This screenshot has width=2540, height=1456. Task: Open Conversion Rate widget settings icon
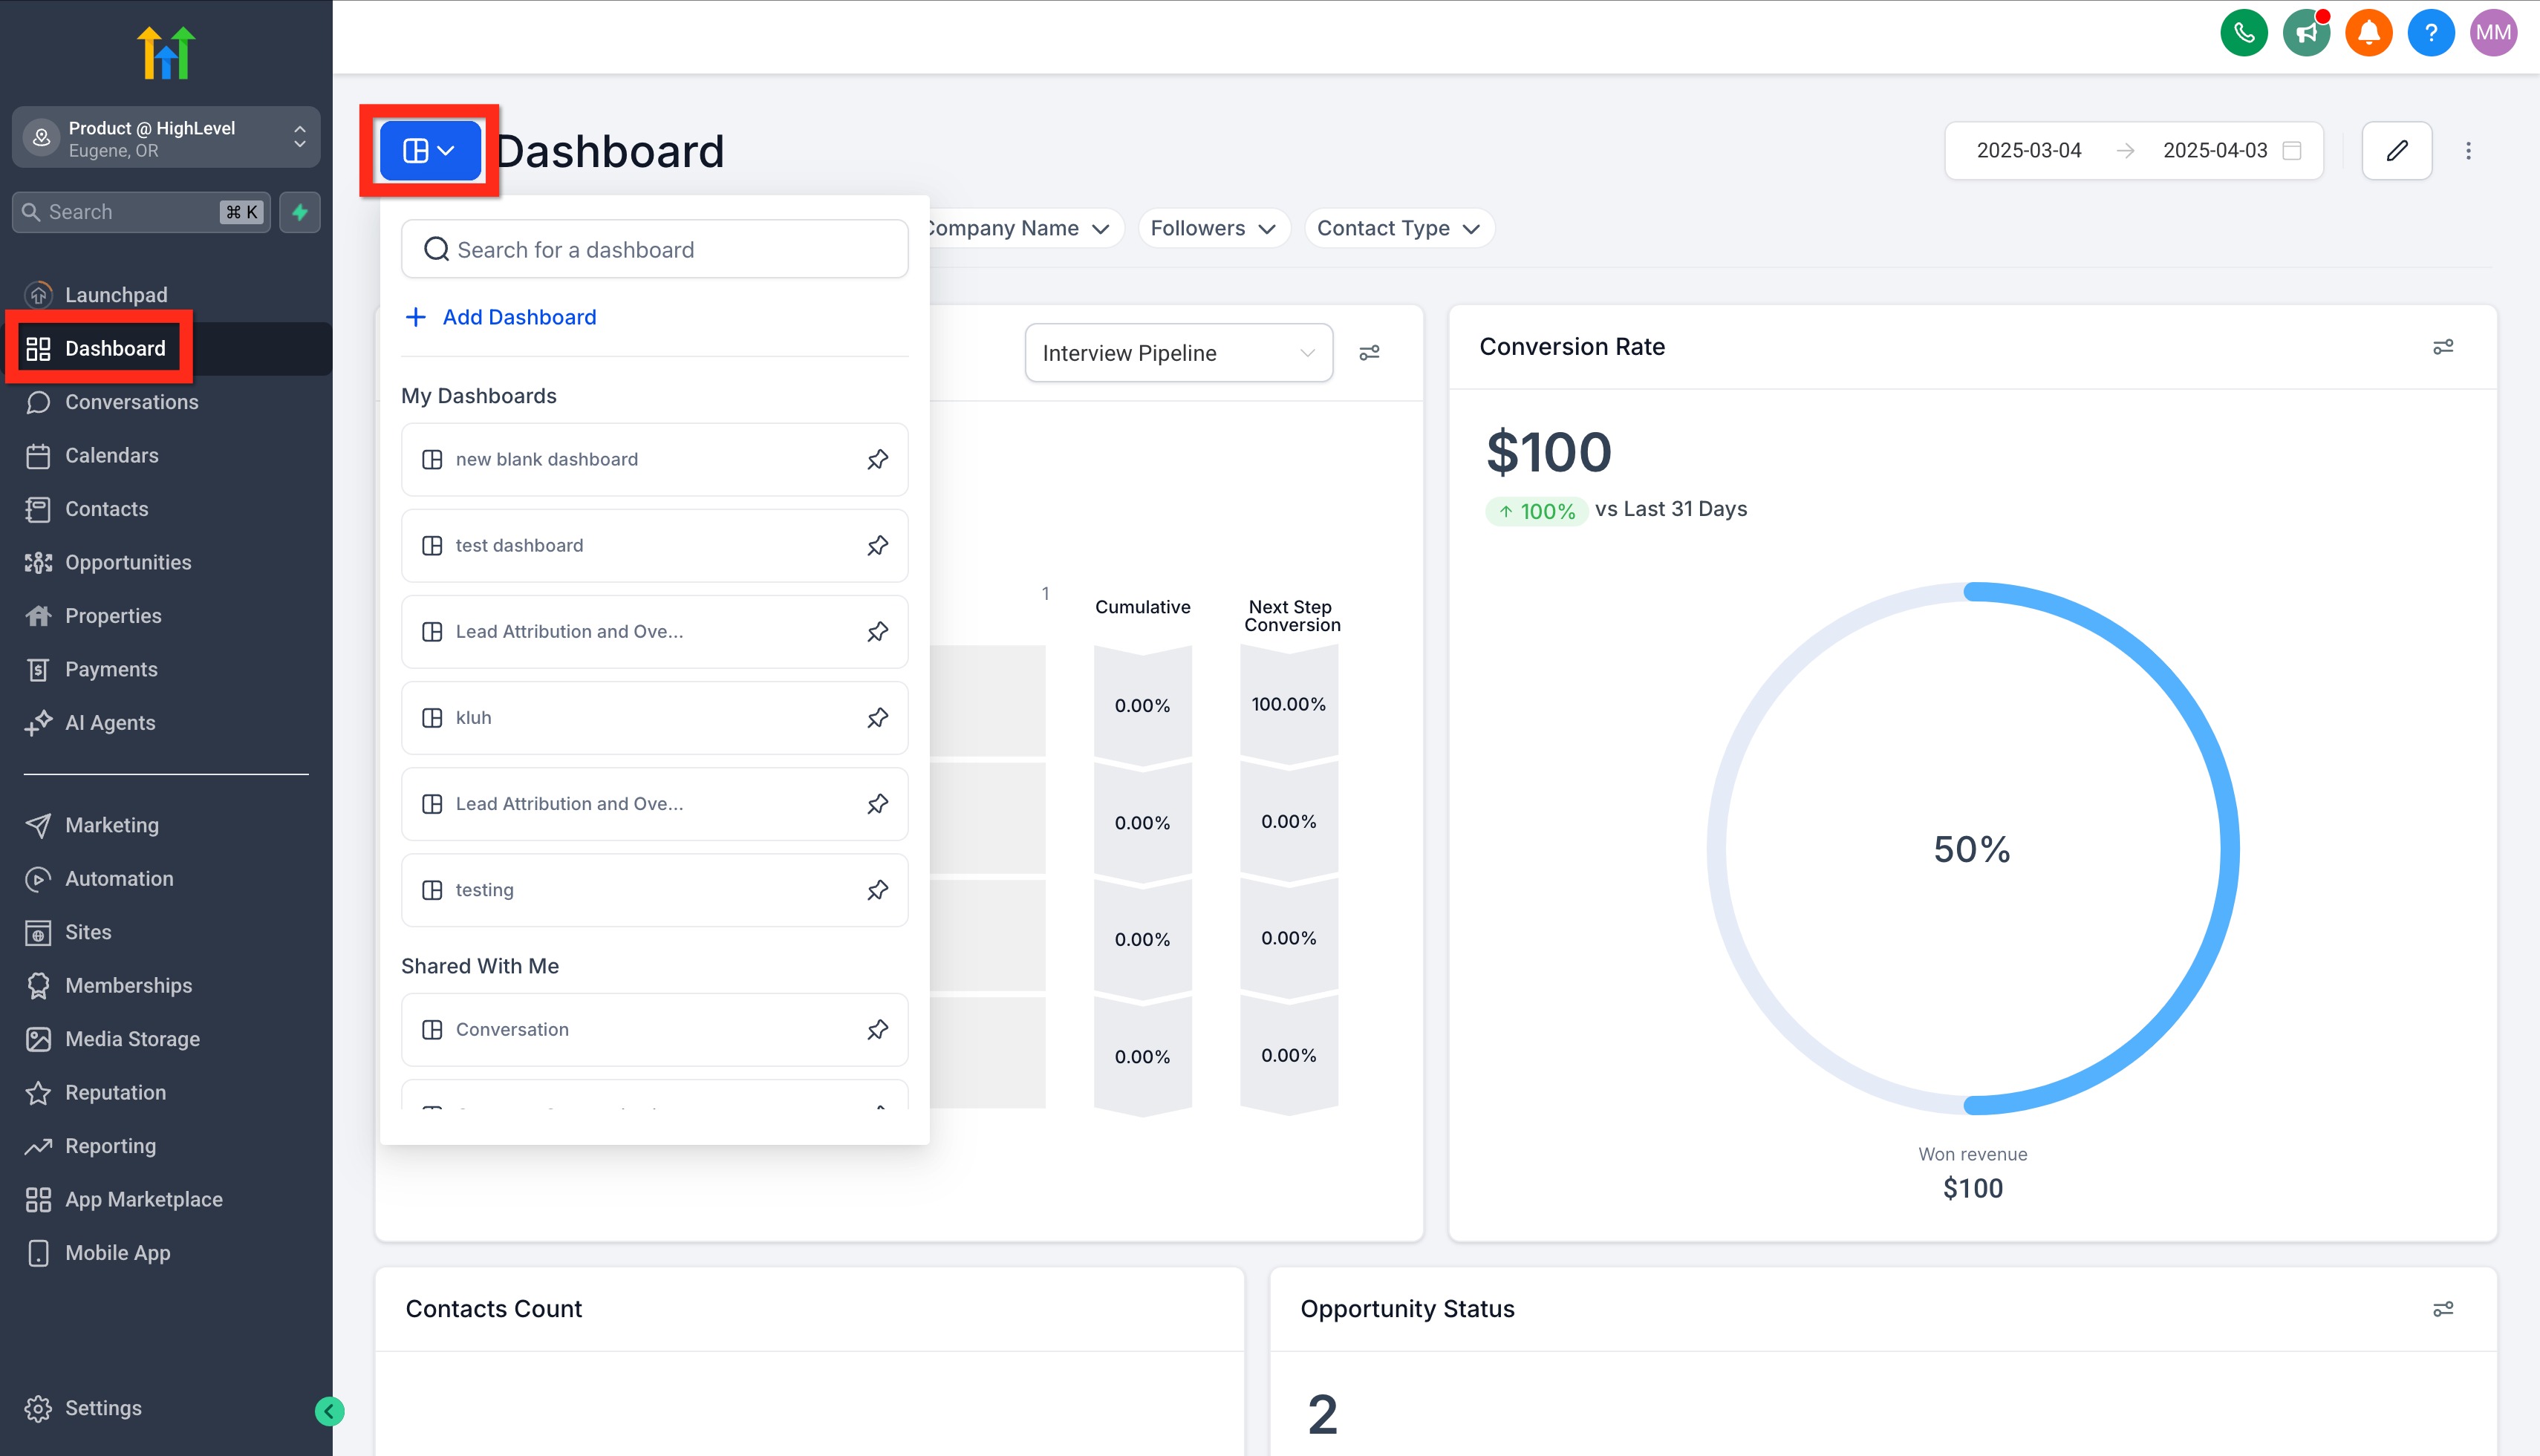click(x=2442, y=347)
